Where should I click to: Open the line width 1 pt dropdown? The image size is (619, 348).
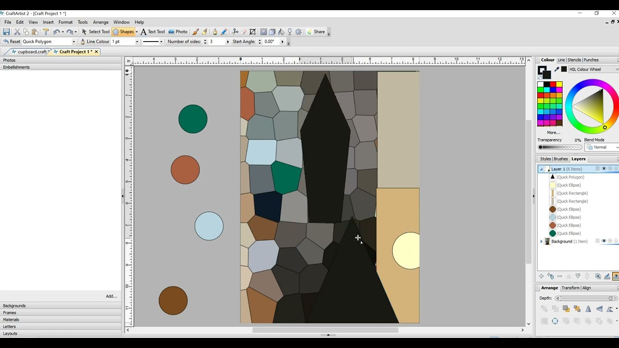[x=137, y=42]
